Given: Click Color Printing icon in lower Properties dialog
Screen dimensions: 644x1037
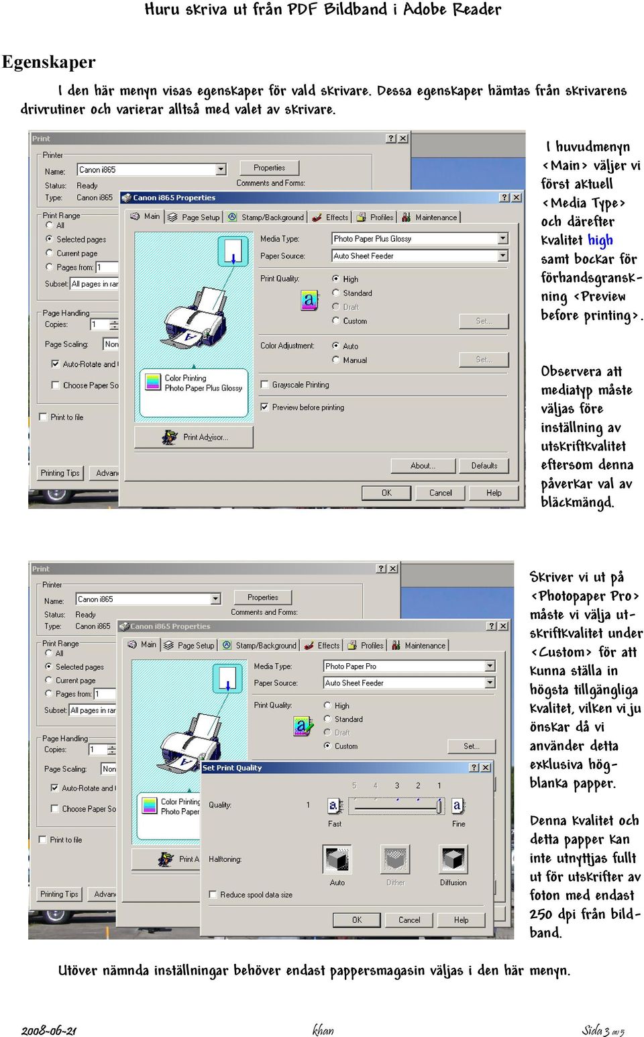Looking at the screenshot, I should (x=150, y=805).
